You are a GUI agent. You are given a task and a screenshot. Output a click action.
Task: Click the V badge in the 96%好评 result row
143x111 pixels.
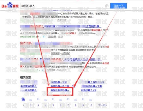[43, 70]
